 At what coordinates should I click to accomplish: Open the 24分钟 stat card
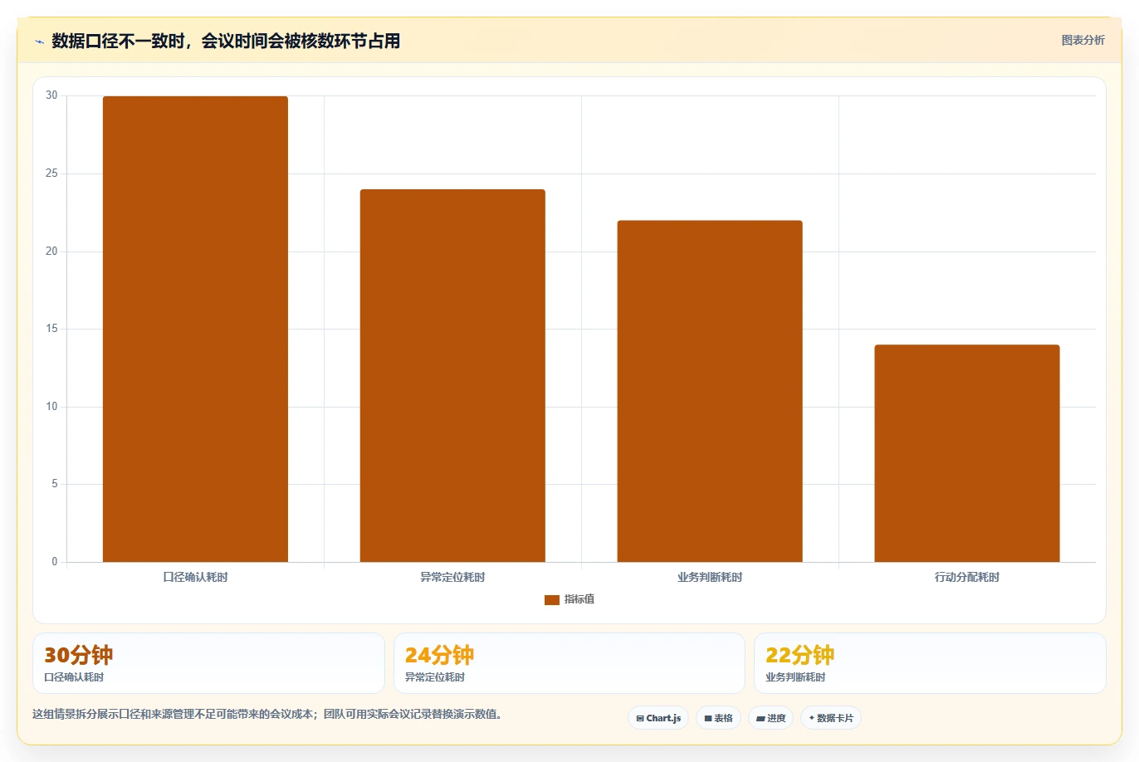[x=569, y=663]
